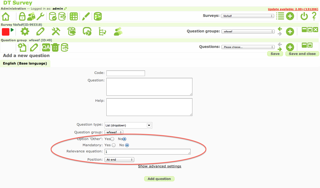Viewport: 320px width, 188px height.
Task: Click the QA check logic icon
Action: [x=46, y=48]
